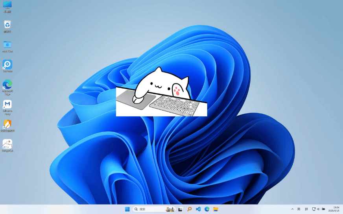Viewport: 343px width, 214px height.
Task: Check the battery status tray icon
Action: pyautogui.click(x=323, y=209)
